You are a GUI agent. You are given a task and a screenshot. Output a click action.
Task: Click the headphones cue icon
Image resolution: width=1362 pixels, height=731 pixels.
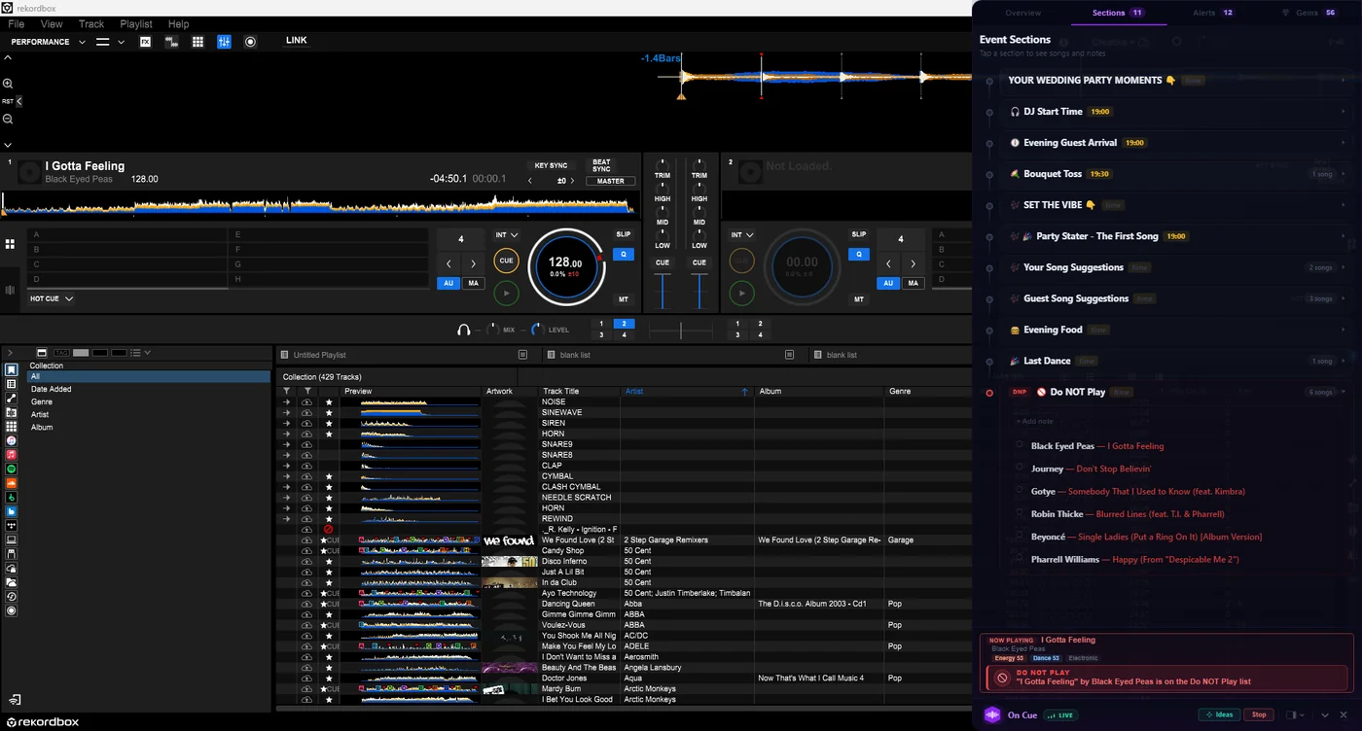(464, 330)
